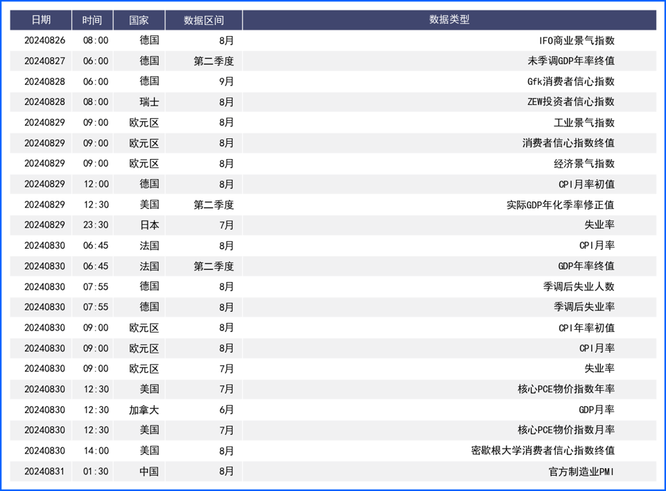The height and width of the screenshot is (491, 666).
Task: Select 核心PCE物价指数年率 entry
Action: 566,389
